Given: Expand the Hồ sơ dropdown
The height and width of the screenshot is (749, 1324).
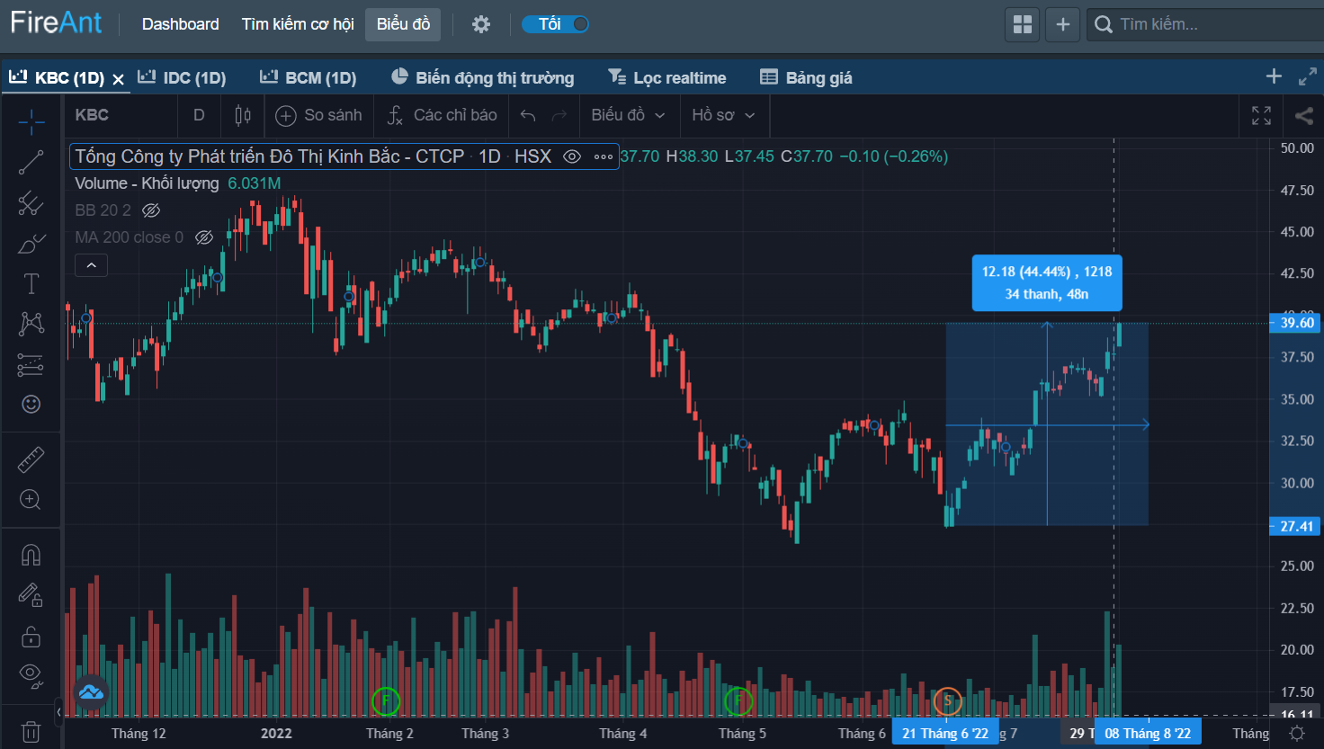Looking at the screenshot, I should [x=723, y=115].
